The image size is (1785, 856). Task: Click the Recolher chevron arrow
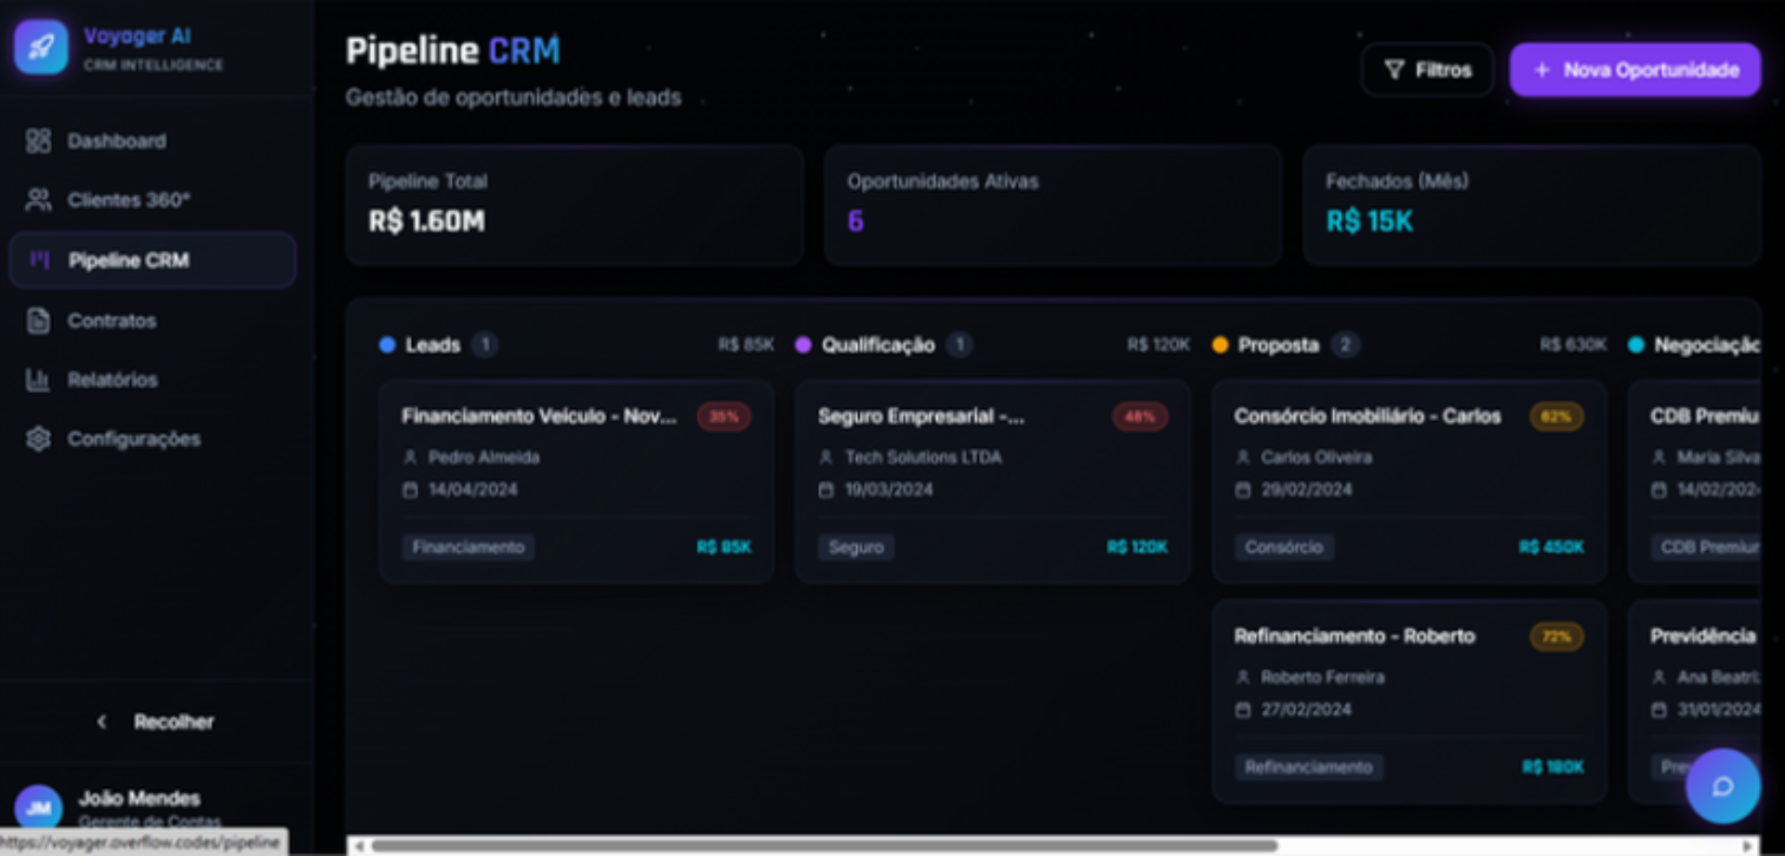click(x=101, y=722)
